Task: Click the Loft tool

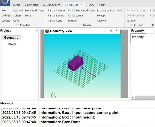Action: [120, 11]
